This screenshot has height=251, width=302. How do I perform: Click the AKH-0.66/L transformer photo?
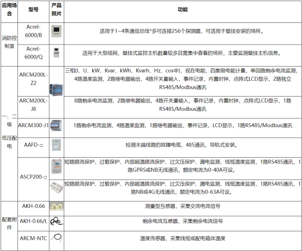click(x=57, y=222)
